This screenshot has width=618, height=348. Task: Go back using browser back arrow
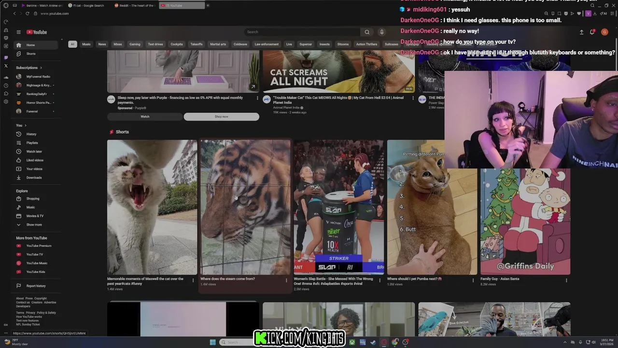coord(14,14)
